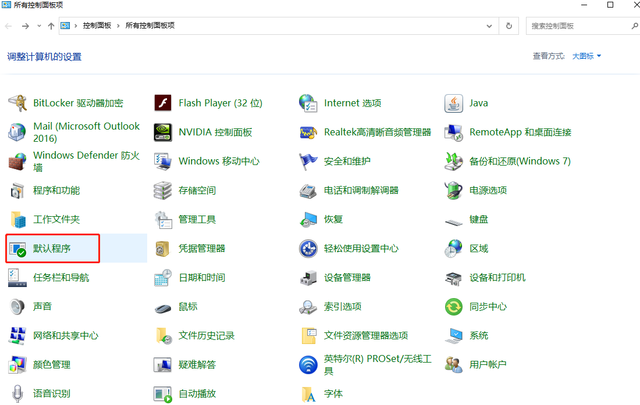Open 设备和打印机 icon
Image resolution: width=640 pixels, height=405 pixels.
tap(453, 278)
